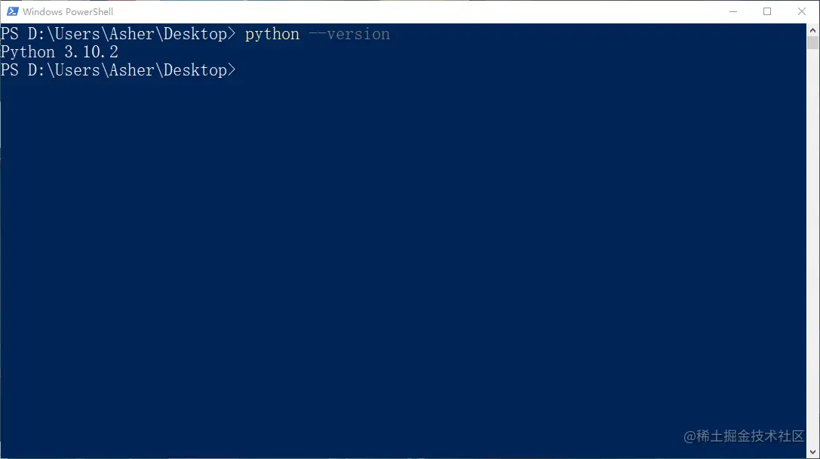Screen dimensions: 820x459
Task: Select the python --version command text
Action: 317,34
